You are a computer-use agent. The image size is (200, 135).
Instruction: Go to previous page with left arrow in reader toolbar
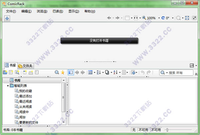pyautogui.click(x=109, y=18)
